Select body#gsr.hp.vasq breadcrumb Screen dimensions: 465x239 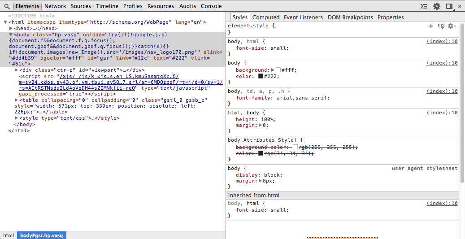click(x=42, y=235)
